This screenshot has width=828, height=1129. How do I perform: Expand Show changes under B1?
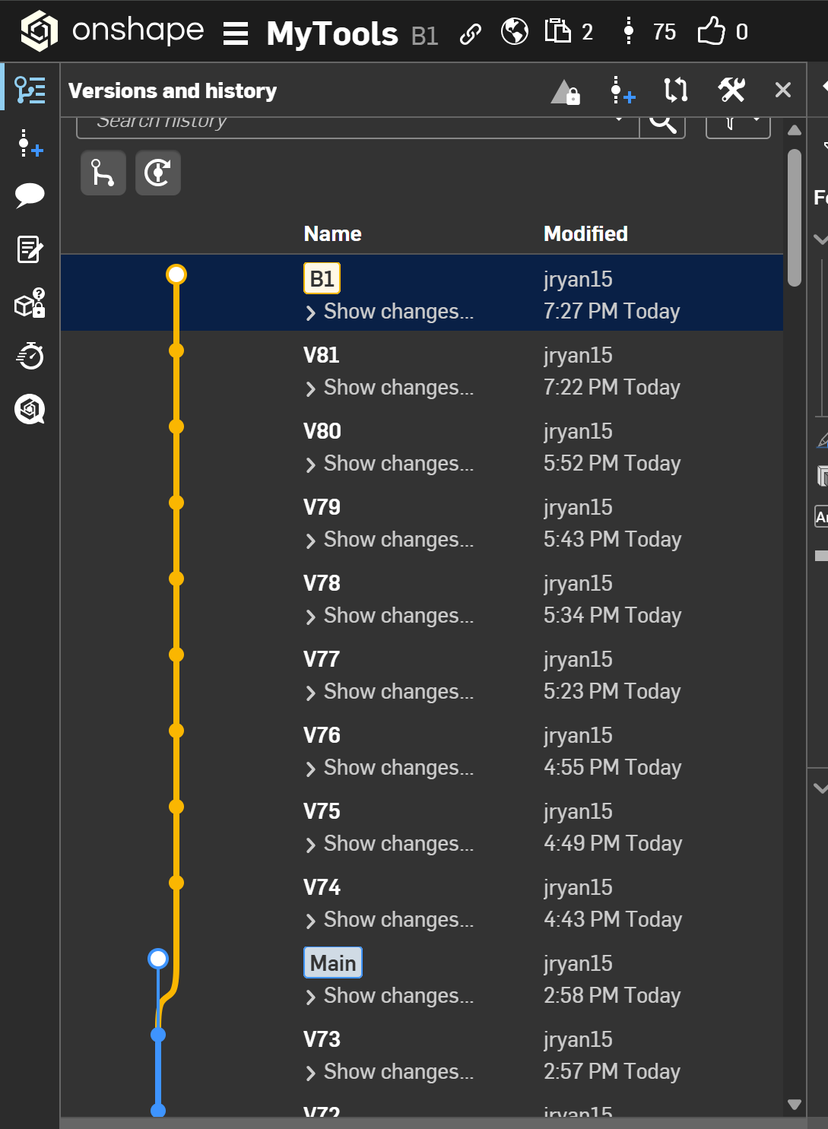point(390,312)
